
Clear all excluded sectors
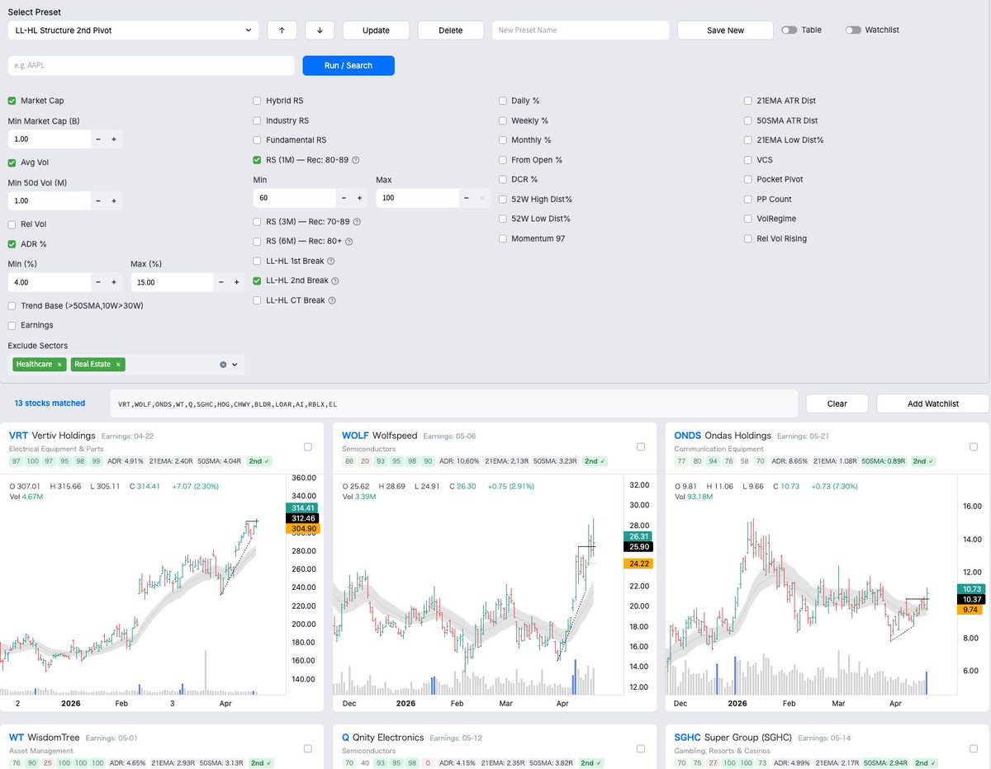pos(223,365)
